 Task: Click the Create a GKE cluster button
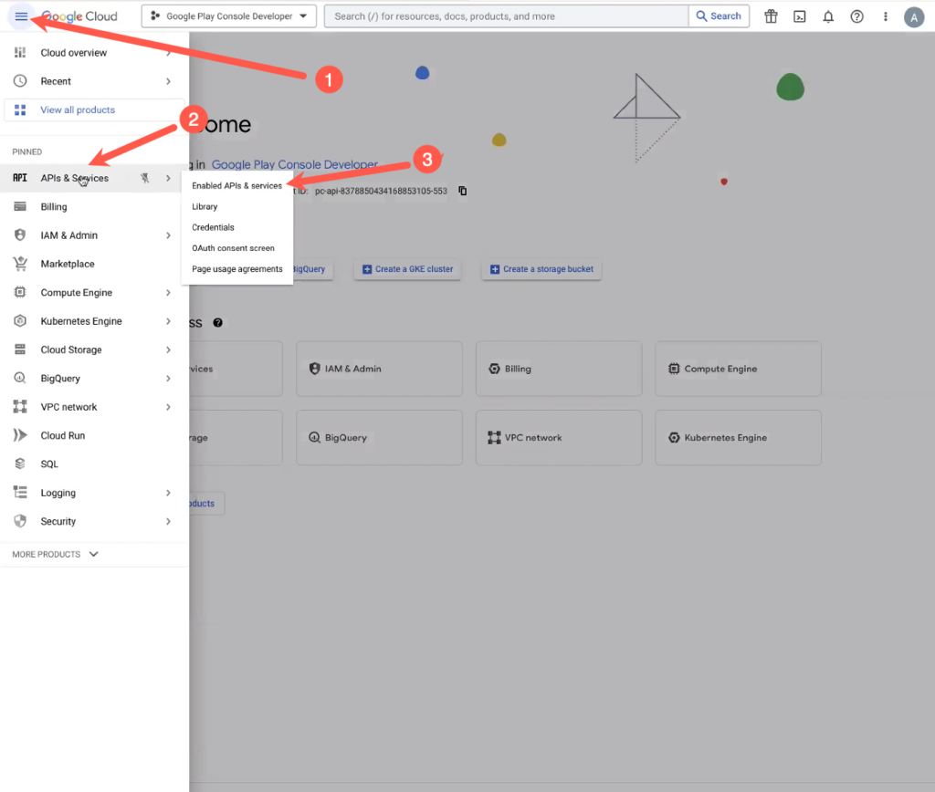[407, 269]
